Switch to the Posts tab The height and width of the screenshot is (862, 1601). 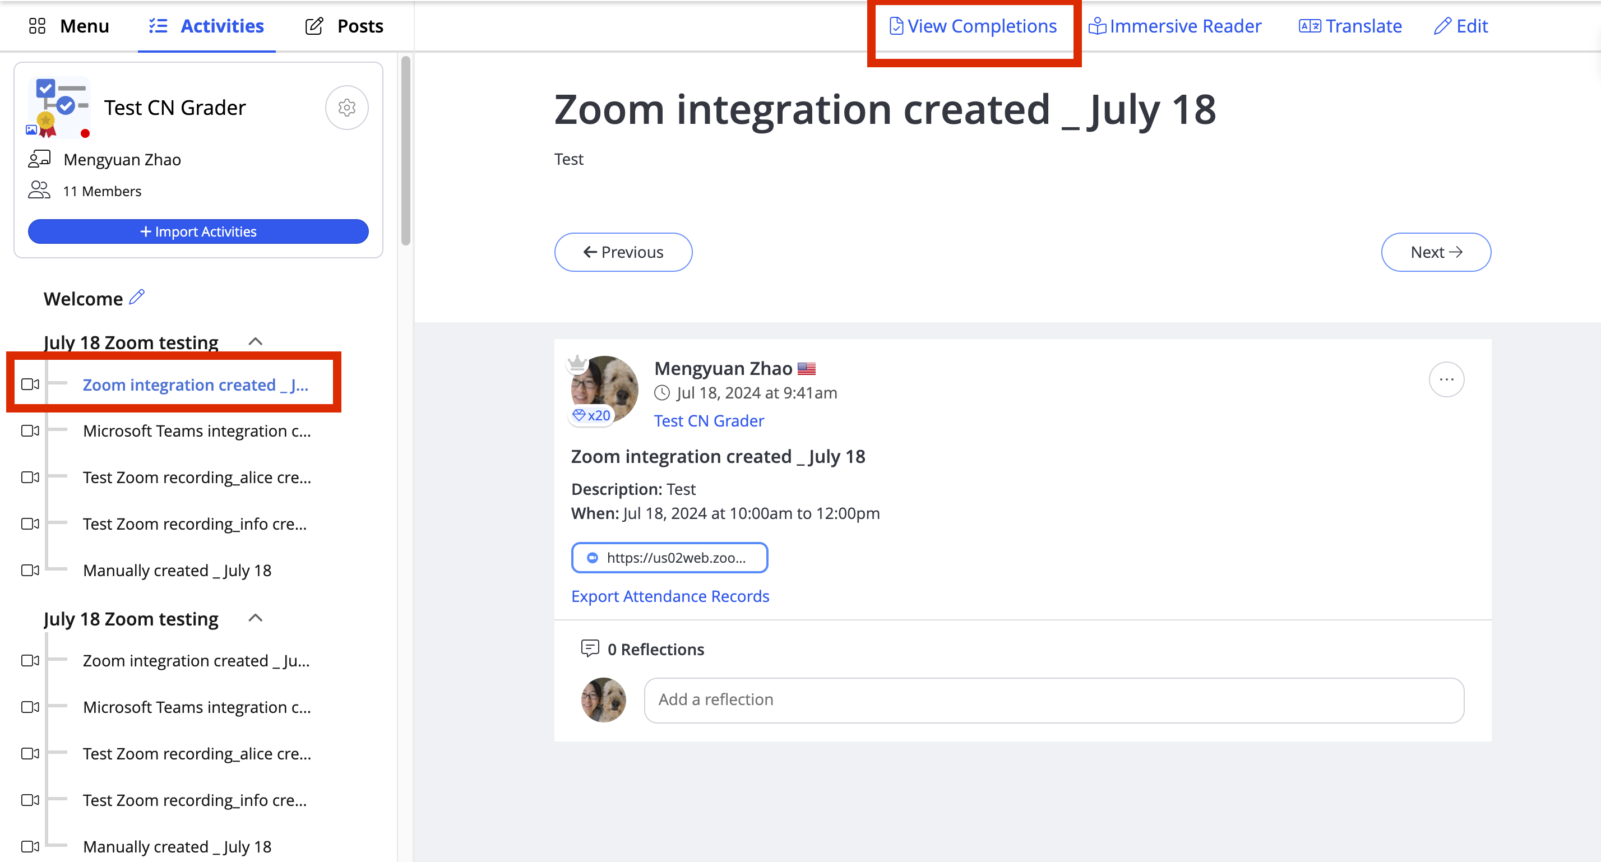(344, 26)
